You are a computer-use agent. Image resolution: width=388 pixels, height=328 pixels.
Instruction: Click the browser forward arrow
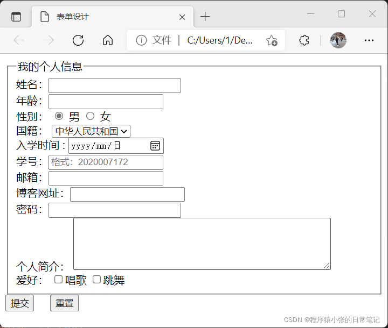pos(48,40)
